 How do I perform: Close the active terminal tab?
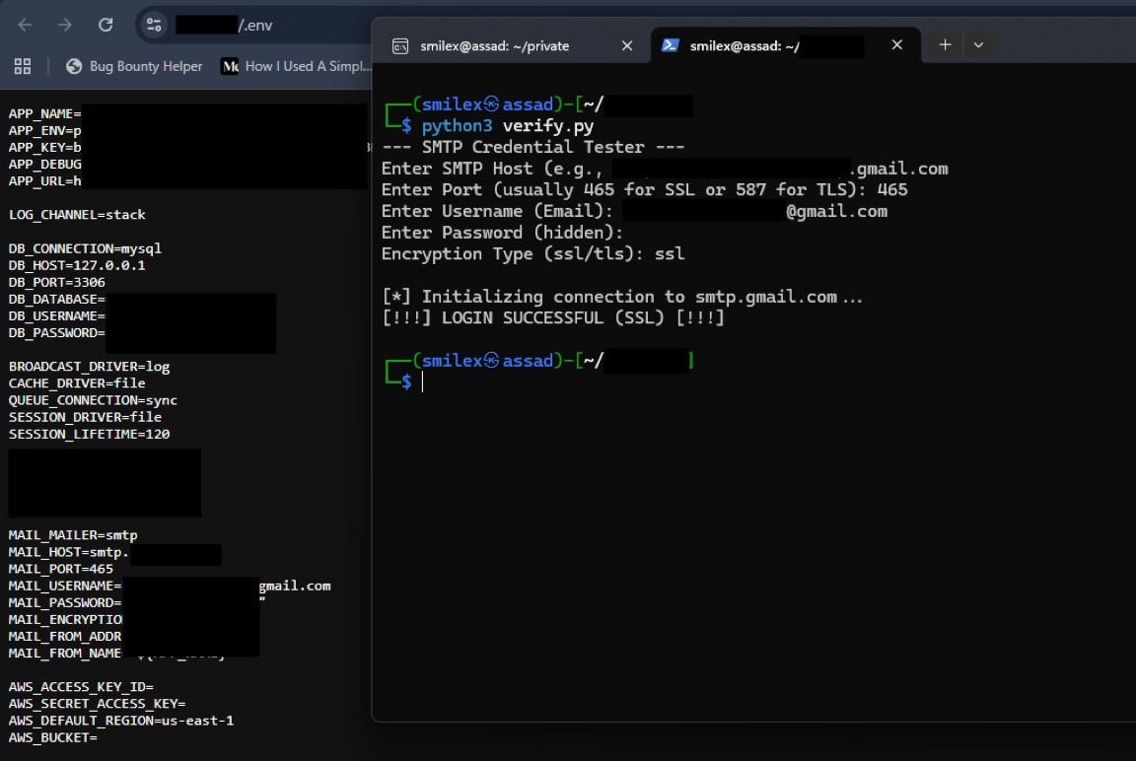(897, 45)
